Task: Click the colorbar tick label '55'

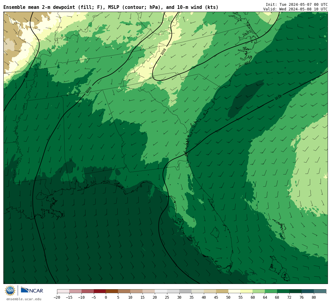Action: click(x=241, y=297)
